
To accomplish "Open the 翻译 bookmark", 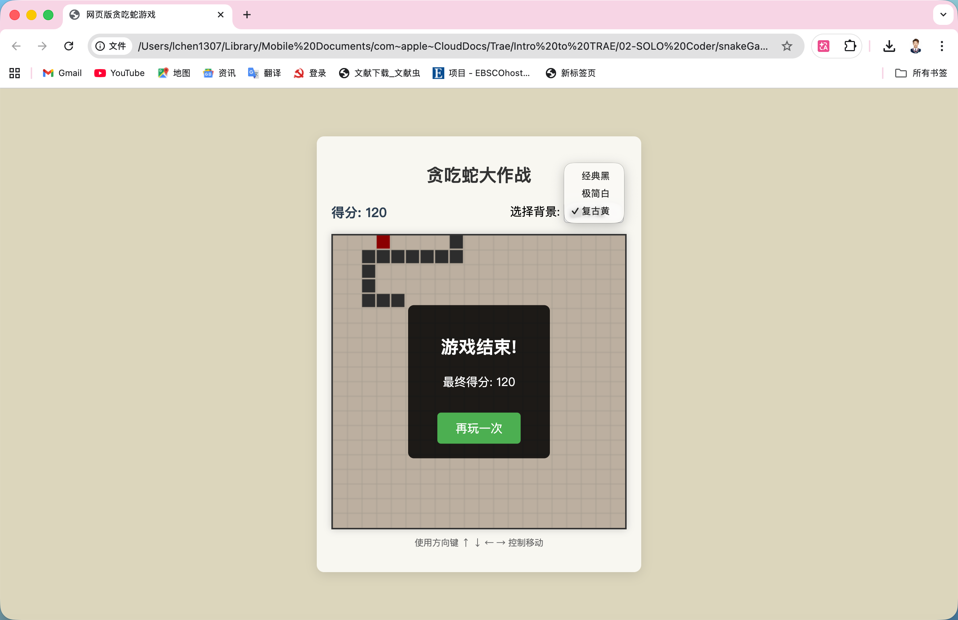I will (265, 73).
